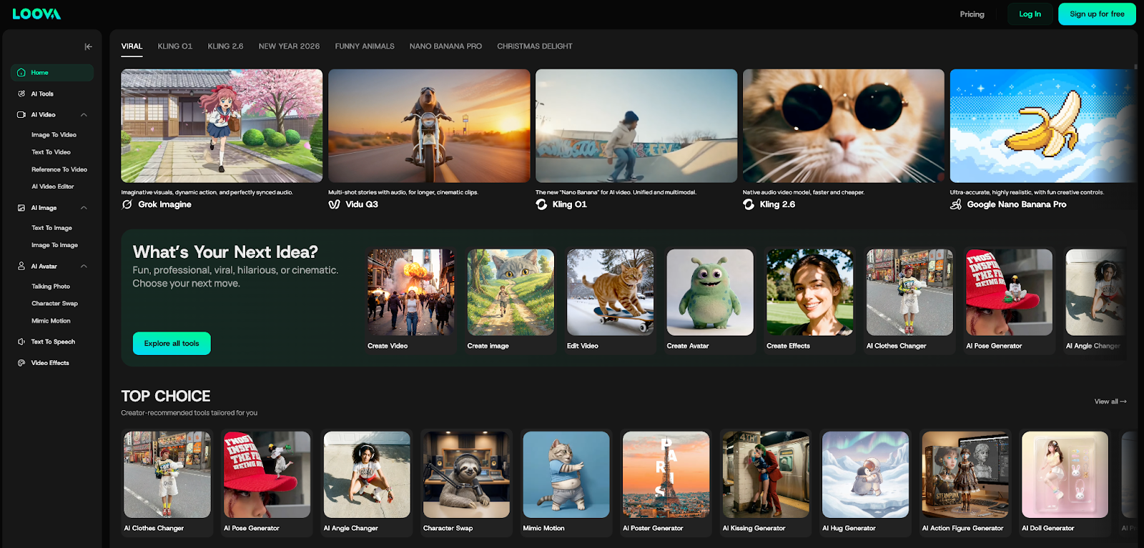Open the FUNNY ANIMALS tab
The height and width of the screenshot is (548, 1144).
365,46
